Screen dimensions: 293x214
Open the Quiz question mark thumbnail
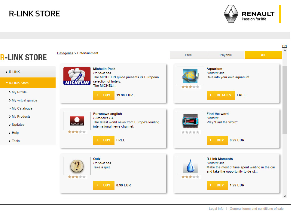click(77, 166)
